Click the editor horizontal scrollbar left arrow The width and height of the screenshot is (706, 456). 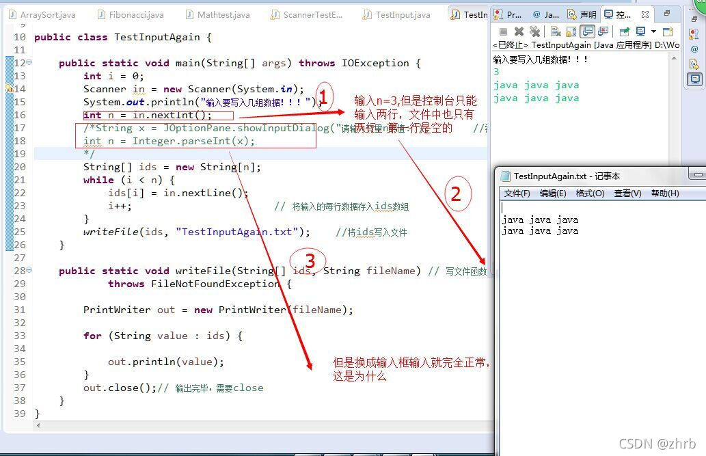click(x=38, y=425)
